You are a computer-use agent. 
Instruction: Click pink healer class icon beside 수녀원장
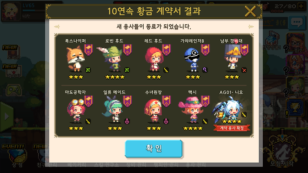click(166, 121)
